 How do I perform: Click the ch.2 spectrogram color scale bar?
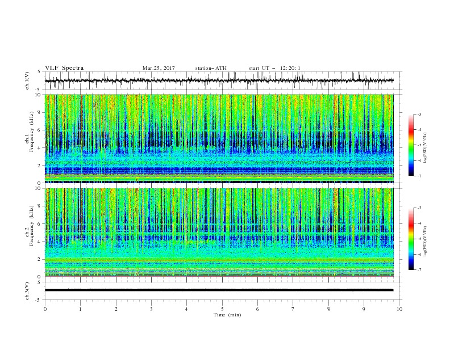411,239
